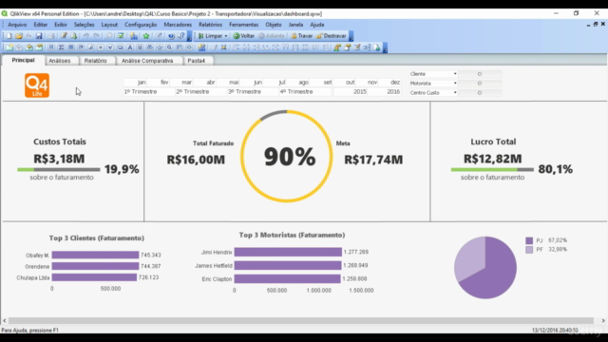This screenshot has width=608, height=342.
Task: Open the Limpar dropdown arrow
Action: [x=226, y=36]
